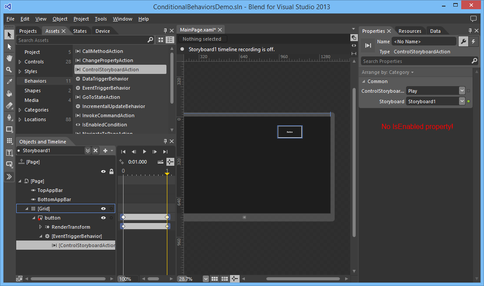Add a new storyboard with plus icon
This screenshot has height=286, width=484.
(x=105, y=150)
